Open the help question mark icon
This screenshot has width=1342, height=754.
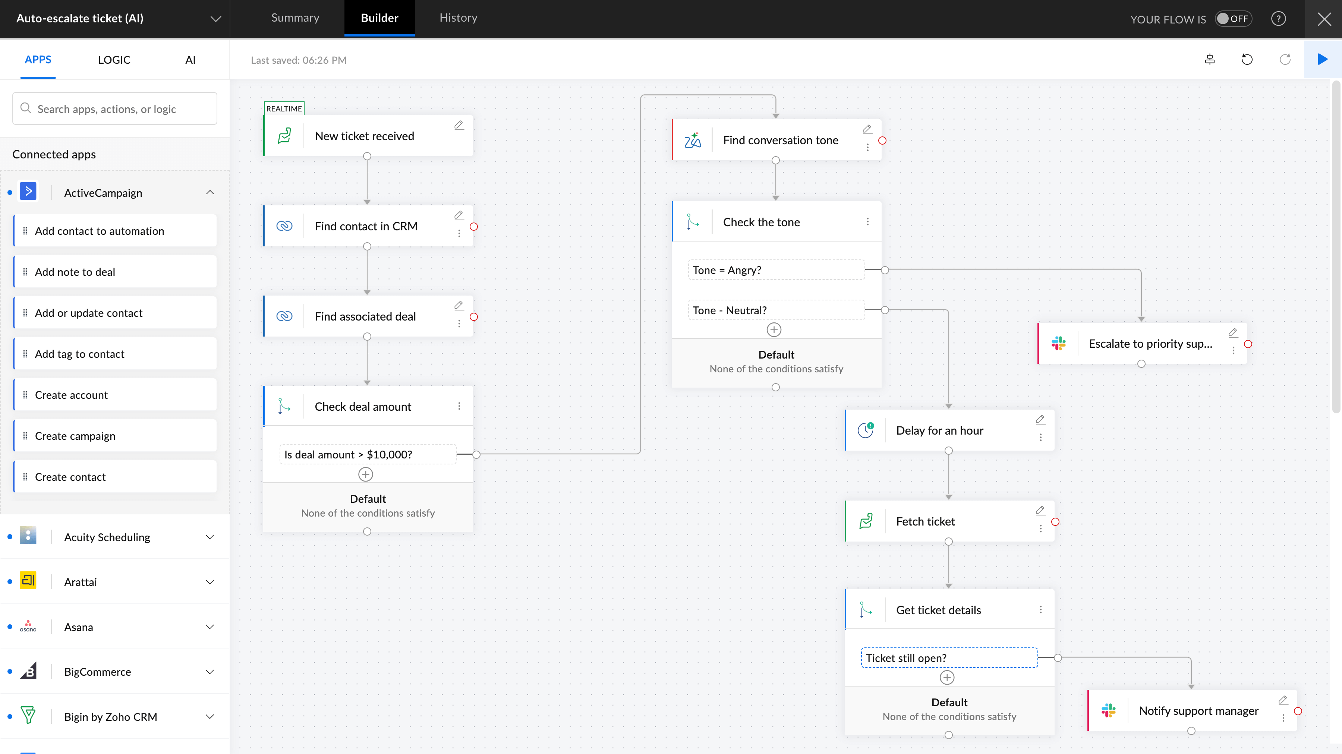click(1278, 19)
